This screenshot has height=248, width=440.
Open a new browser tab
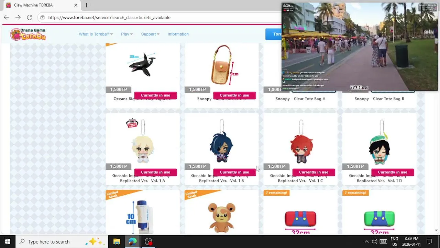pos(87,5)
